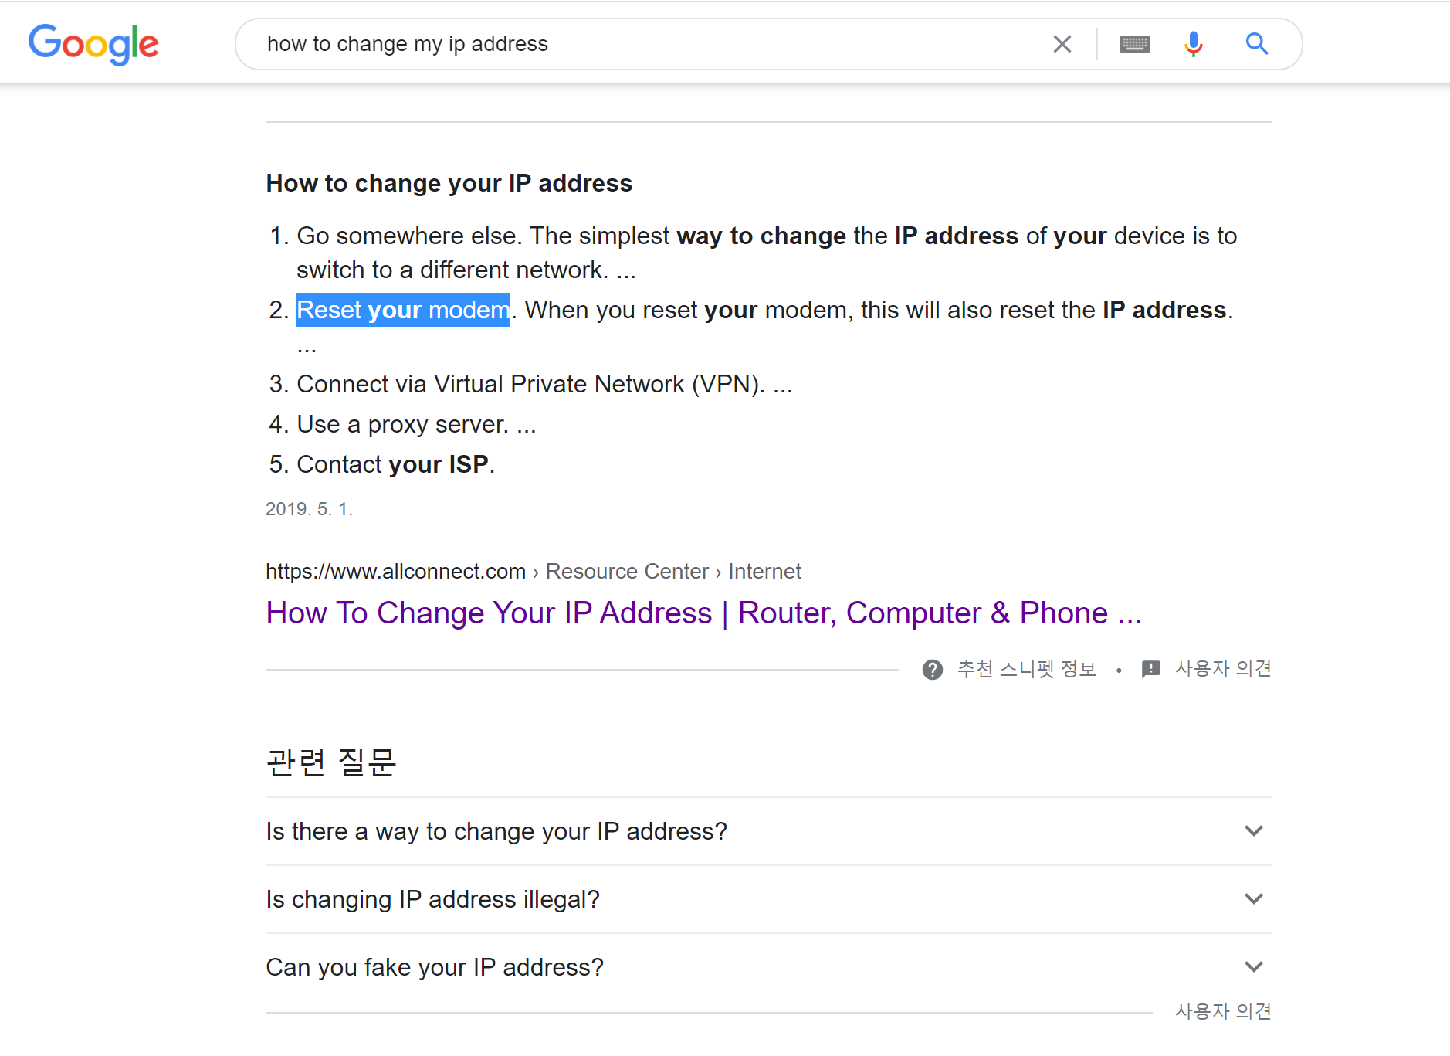Open the on-screen keyboard input tool
Image resolution: width=1450 pixels, height=1056 pixels.
[1134, 44]
